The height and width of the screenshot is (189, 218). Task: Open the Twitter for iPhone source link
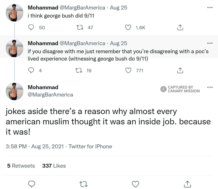click(90, 146)
